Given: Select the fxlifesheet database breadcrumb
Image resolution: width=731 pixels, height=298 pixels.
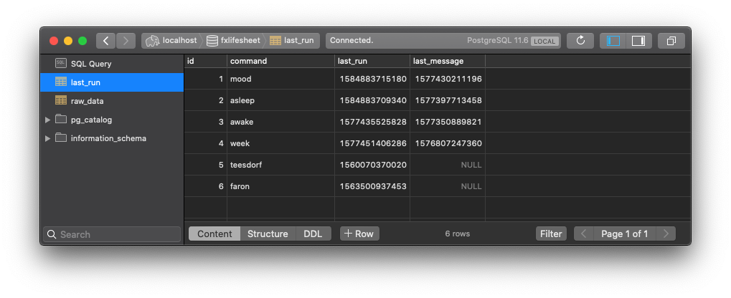Looking at the screenshot, I should pyautogui.click(x=233, y=41).
